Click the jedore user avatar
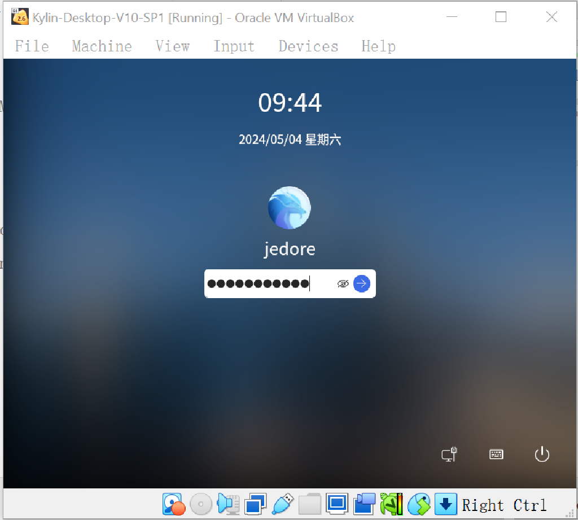Screen dimensions: 578x520 (x=290, y=208)
